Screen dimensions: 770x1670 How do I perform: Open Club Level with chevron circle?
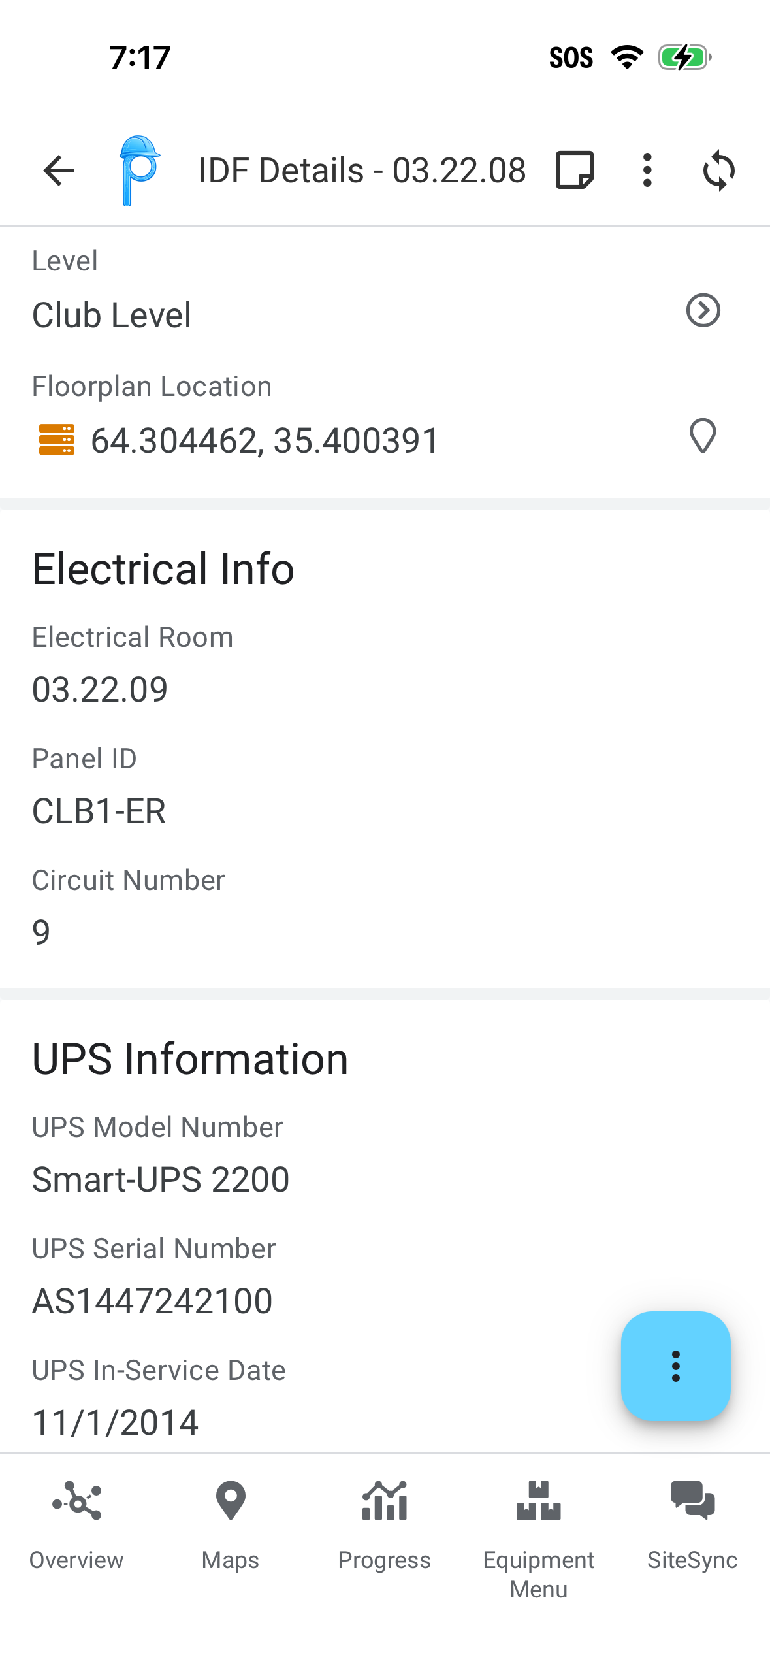click(x=703, y=310)
